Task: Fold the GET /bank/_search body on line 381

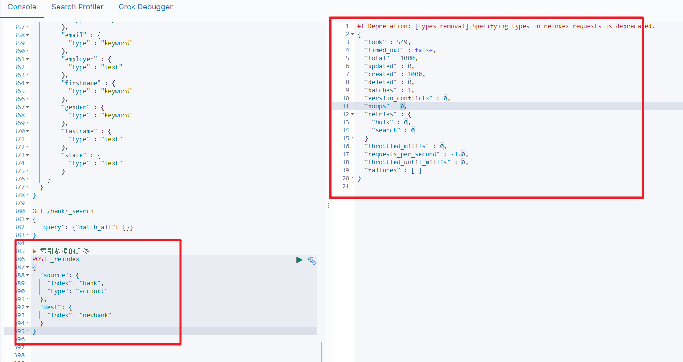Action: tap(27, 219)
